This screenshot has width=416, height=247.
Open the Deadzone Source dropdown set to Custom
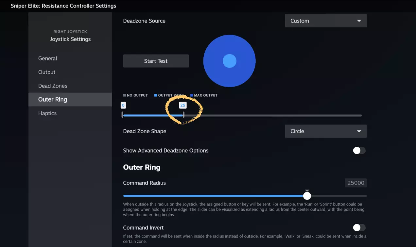[x=326, y=21]
